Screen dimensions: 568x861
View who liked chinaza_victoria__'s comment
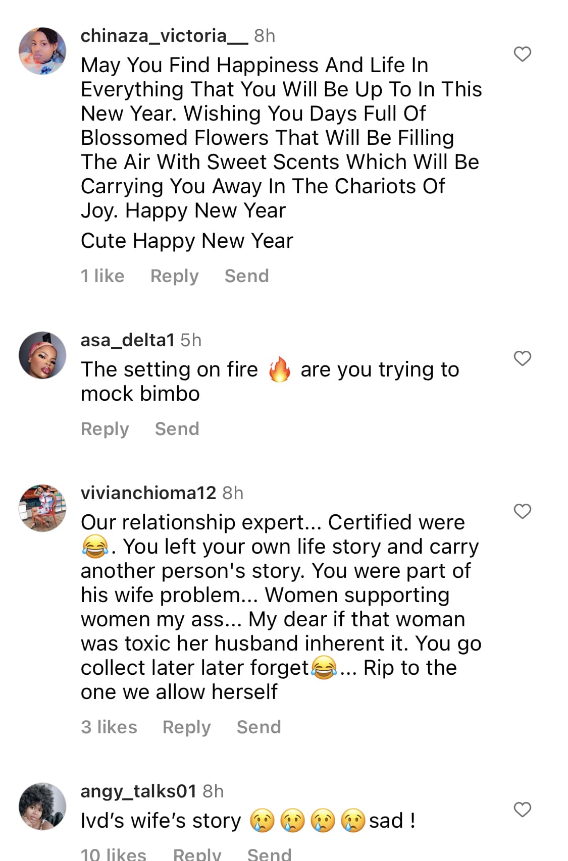[102, 276]
